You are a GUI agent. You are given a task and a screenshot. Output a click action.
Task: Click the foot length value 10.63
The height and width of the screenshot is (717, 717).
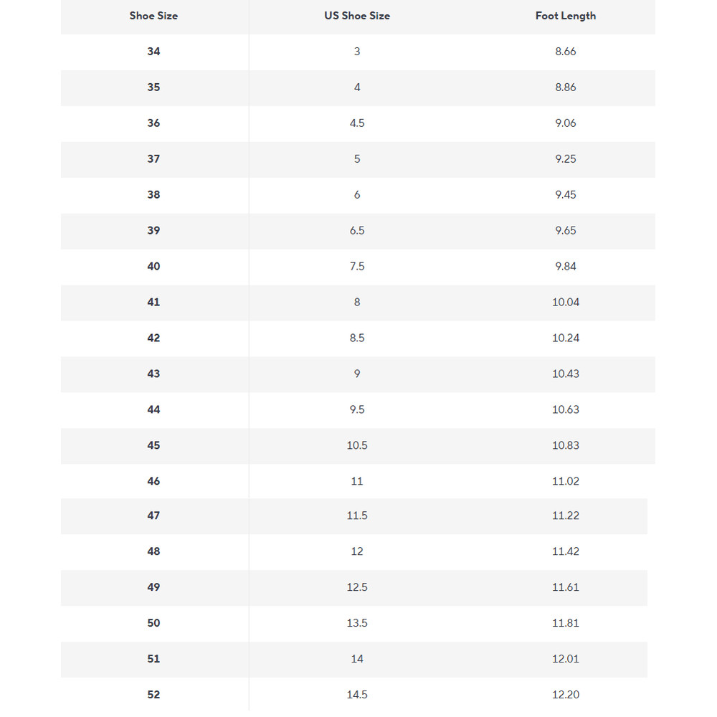tap(566, 410)
